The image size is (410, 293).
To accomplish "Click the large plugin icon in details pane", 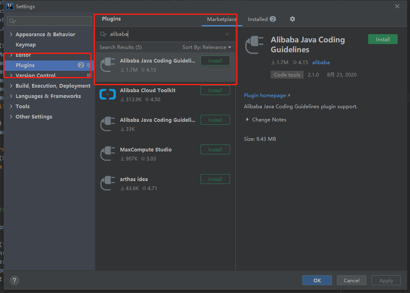I will click(x=254, y=45).
